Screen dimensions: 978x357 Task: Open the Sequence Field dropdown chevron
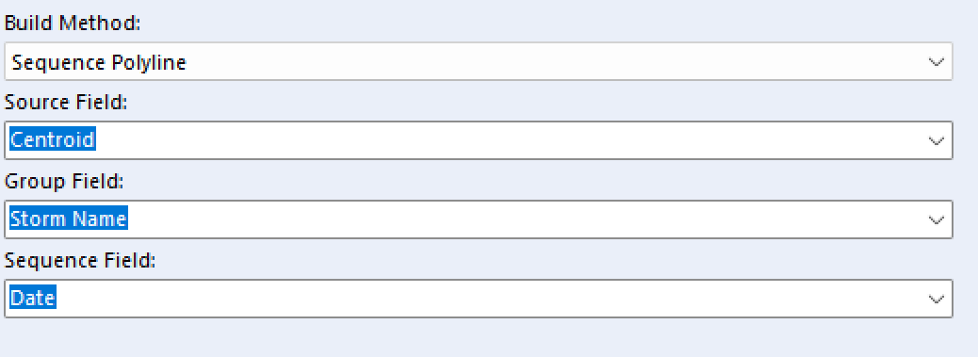936,299
